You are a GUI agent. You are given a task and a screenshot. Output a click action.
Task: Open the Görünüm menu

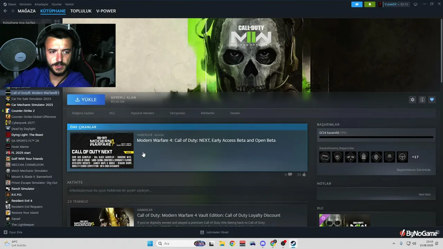coord(25,4)
